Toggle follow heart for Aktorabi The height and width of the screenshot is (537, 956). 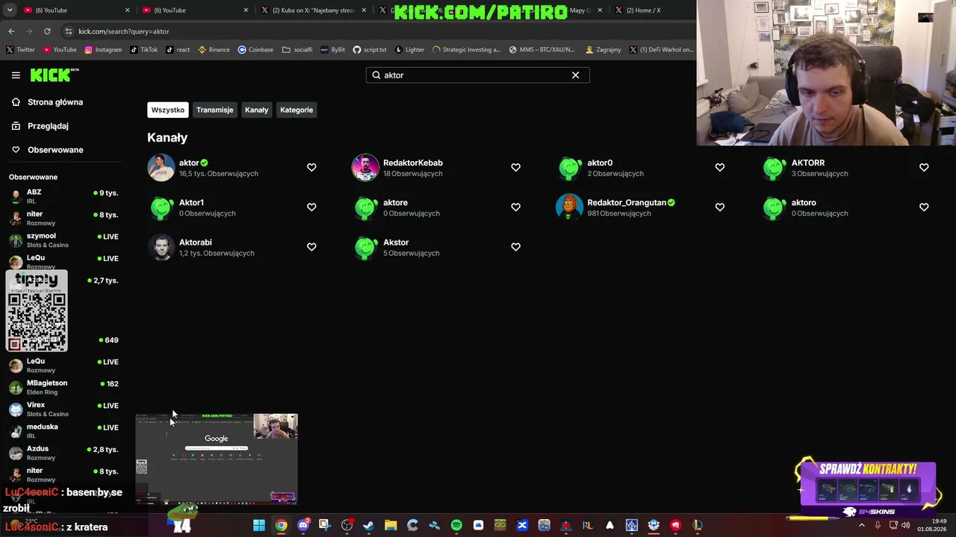[x=311, y=246]
